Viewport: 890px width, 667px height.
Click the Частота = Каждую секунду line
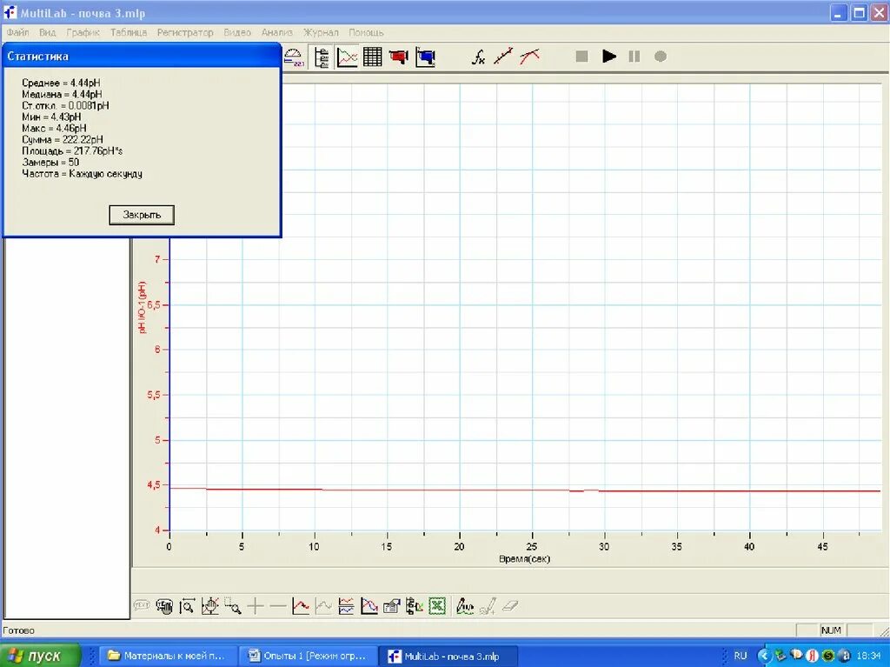(82, 174)
